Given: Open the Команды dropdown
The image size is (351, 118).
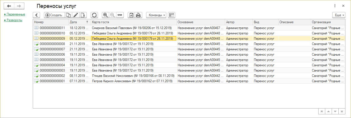Looking at the screenshot, I should pos(156,15).
